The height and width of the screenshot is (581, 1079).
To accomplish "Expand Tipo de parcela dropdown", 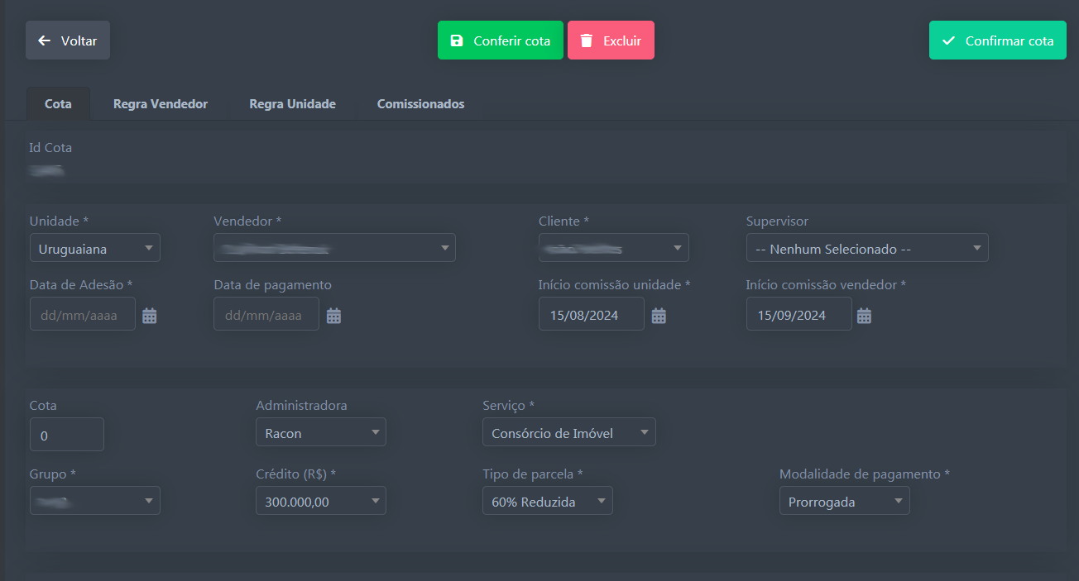I will click(547, 501).
